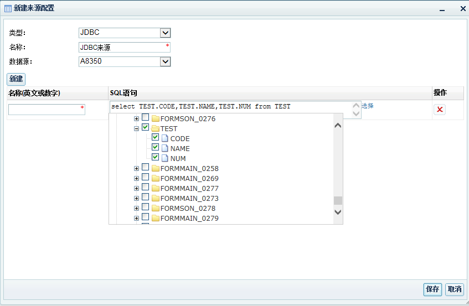Click the FORMMAIN_0273 folder icon
Screen dimensions: 469x306
(x=155, y=198)
